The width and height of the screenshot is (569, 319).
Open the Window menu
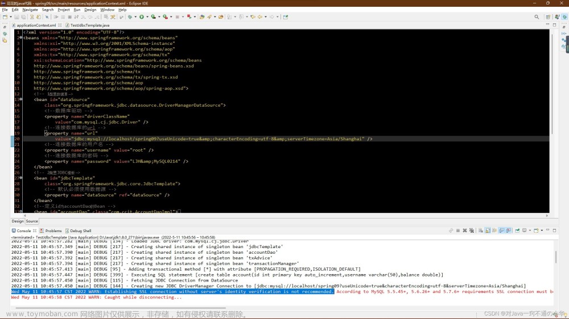pyautogui.click(x=107, y=10)
